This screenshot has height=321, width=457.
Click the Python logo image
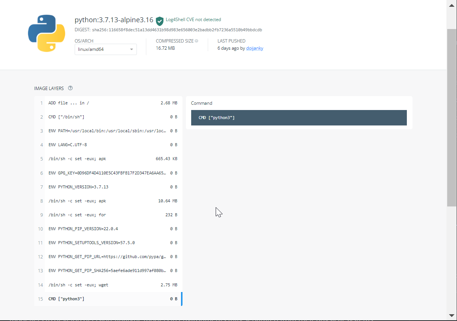tap(46, 33)
